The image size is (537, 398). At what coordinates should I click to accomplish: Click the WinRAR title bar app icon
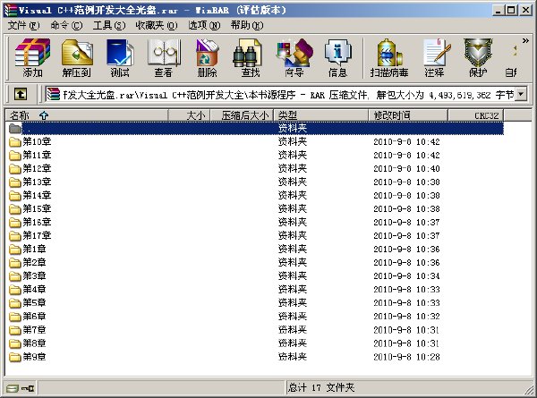(10, 10)
